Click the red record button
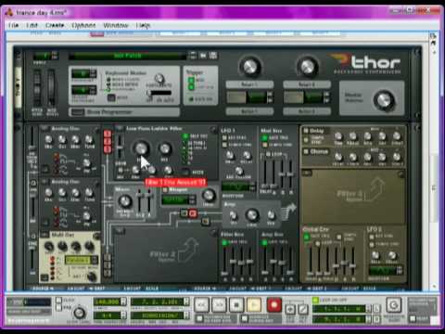Screen dimensions: 445x334 [273, 305]
